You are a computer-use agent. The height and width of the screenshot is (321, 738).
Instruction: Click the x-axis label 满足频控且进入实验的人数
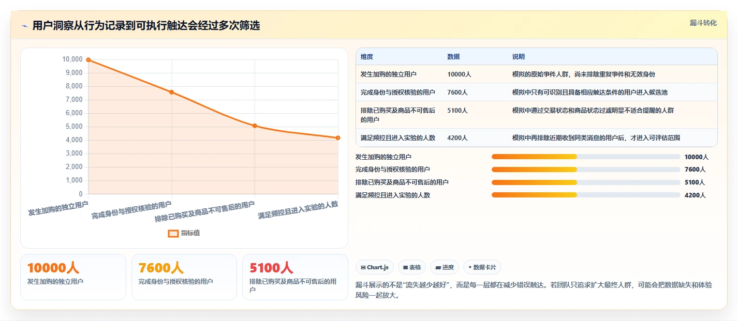[x=298, y=210]
